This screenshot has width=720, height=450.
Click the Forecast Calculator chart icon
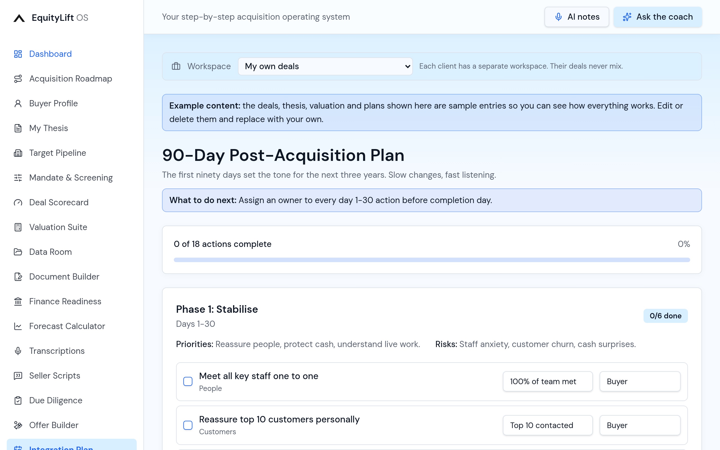[18, 326]
